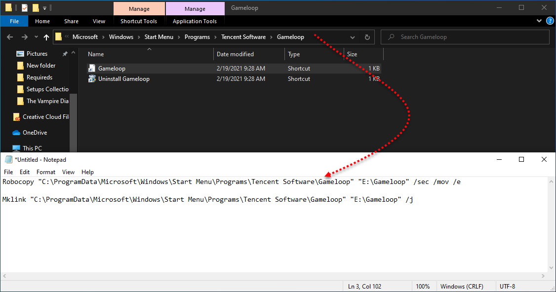This screenshot has width=556, height=292.
Task: Click Notepad vertical scrollbar down arrow
Action: point(551,268)
